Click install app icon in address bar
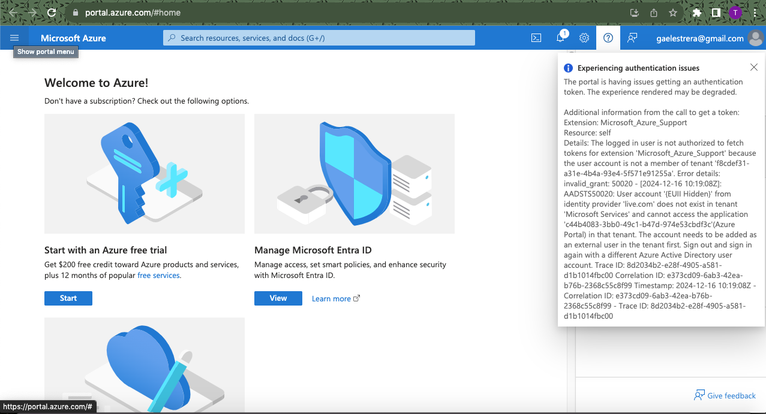 point(635,13)
